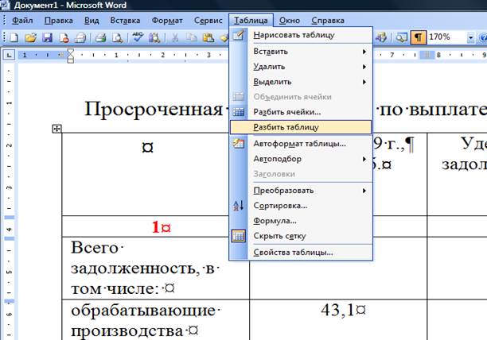Toggle the show paragraph marks (¶) button
487x340 pixels.
click(x=417, y=37)
